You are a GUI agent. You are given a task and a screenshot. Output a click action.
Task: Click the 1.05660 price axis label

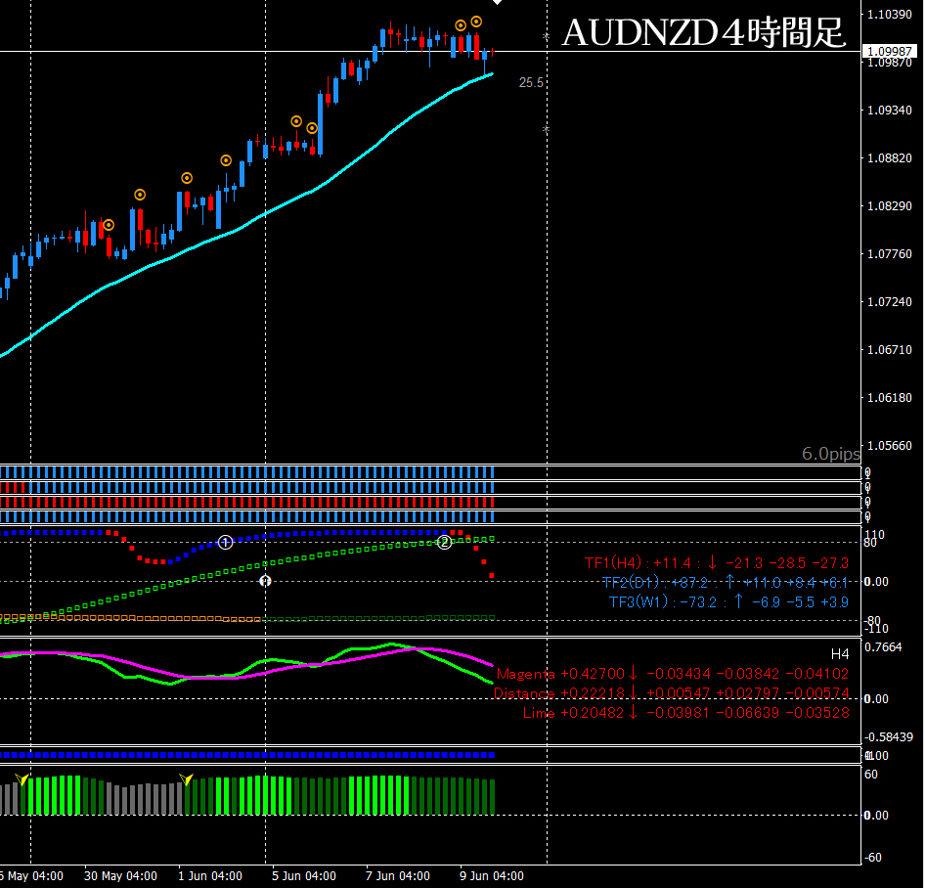point(890,446)
